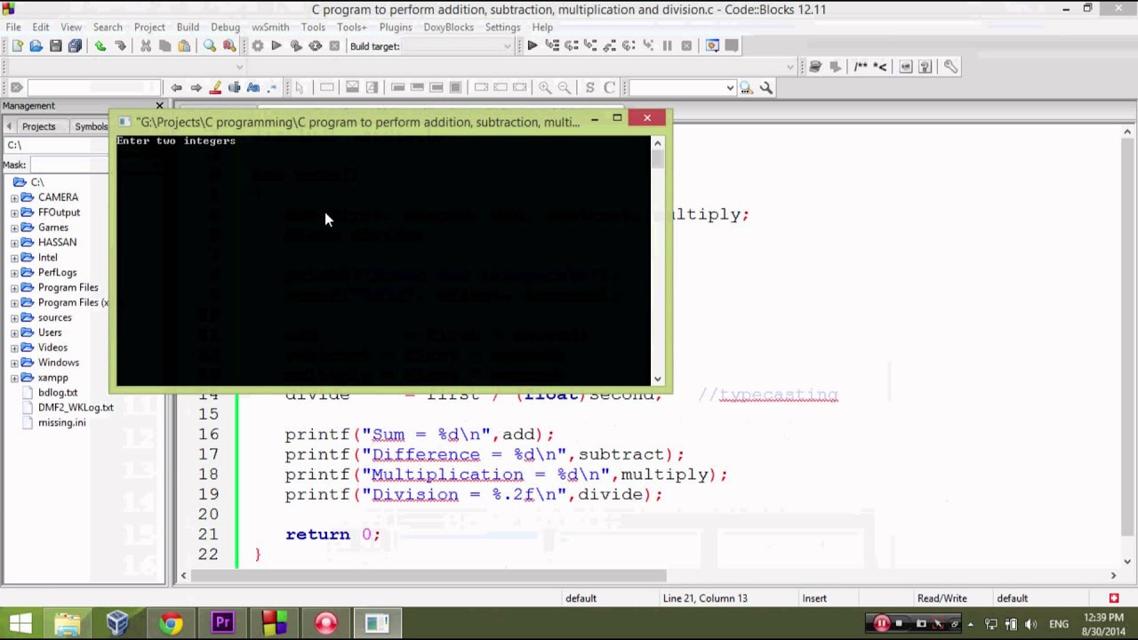Build the project with the gear icon

tap(257, 46)
